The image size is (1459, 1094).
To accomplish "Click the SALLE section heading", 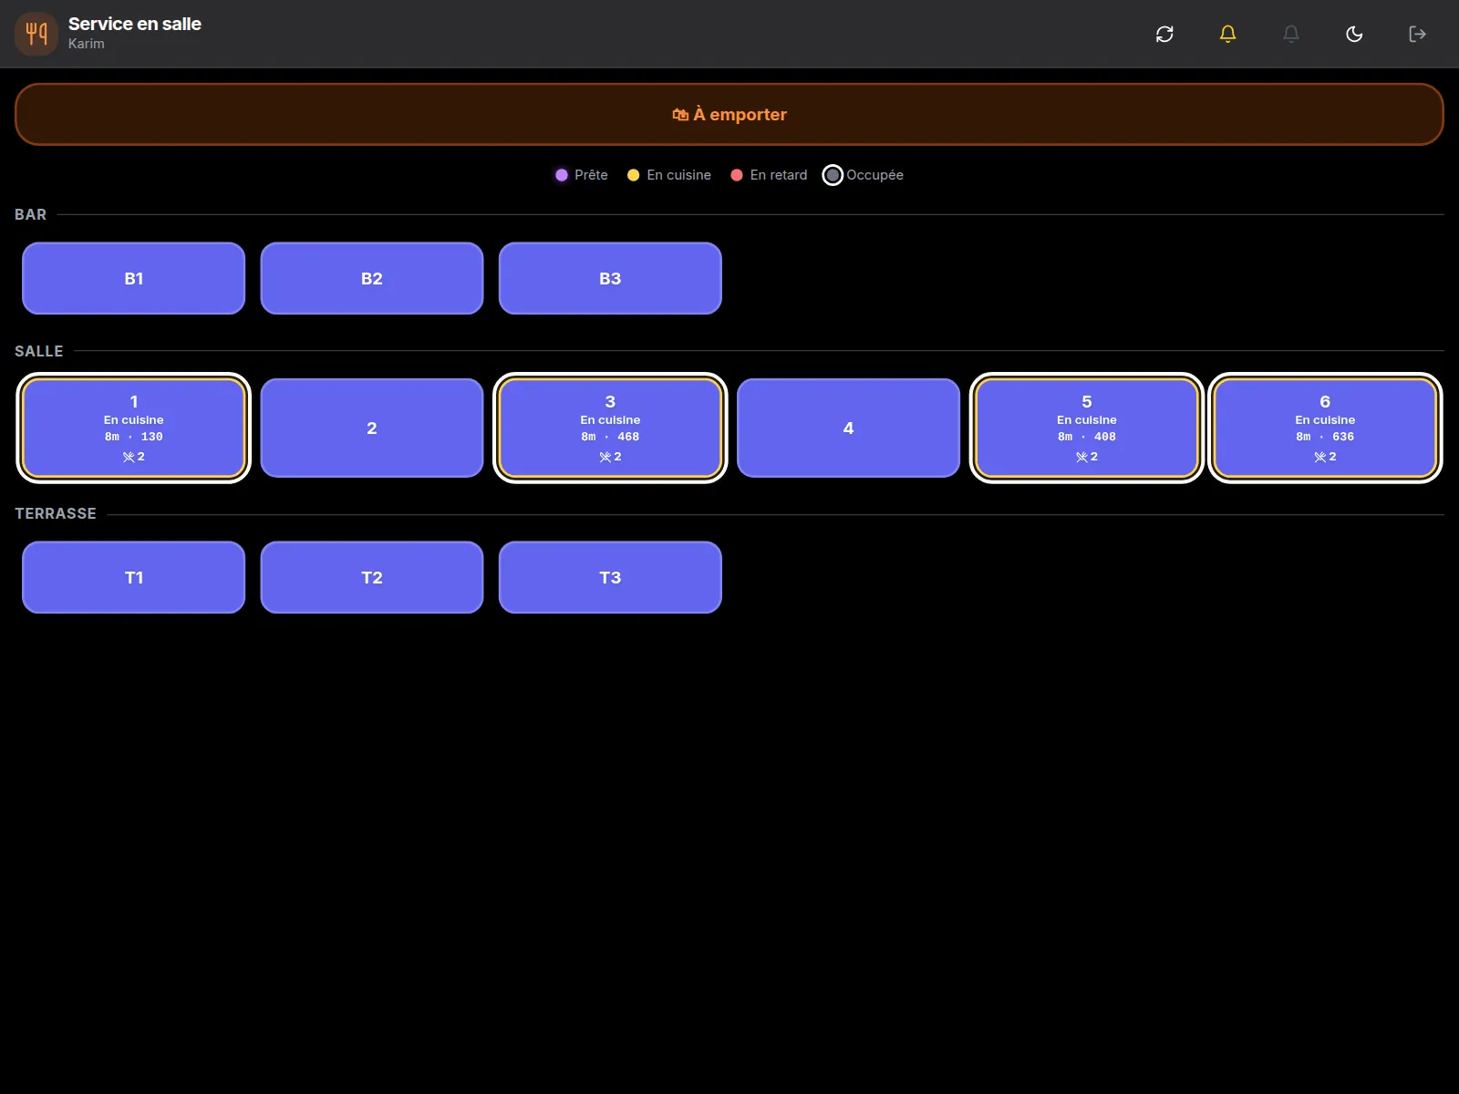I will (39, 351).
